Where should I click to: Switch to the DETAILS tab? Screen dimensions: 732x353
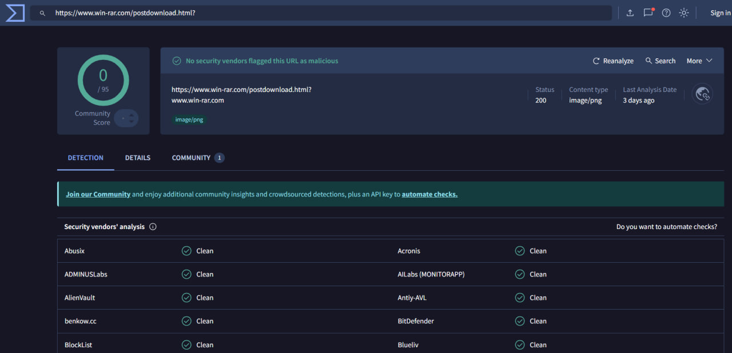pyautogui.click(x=137, y=158)
